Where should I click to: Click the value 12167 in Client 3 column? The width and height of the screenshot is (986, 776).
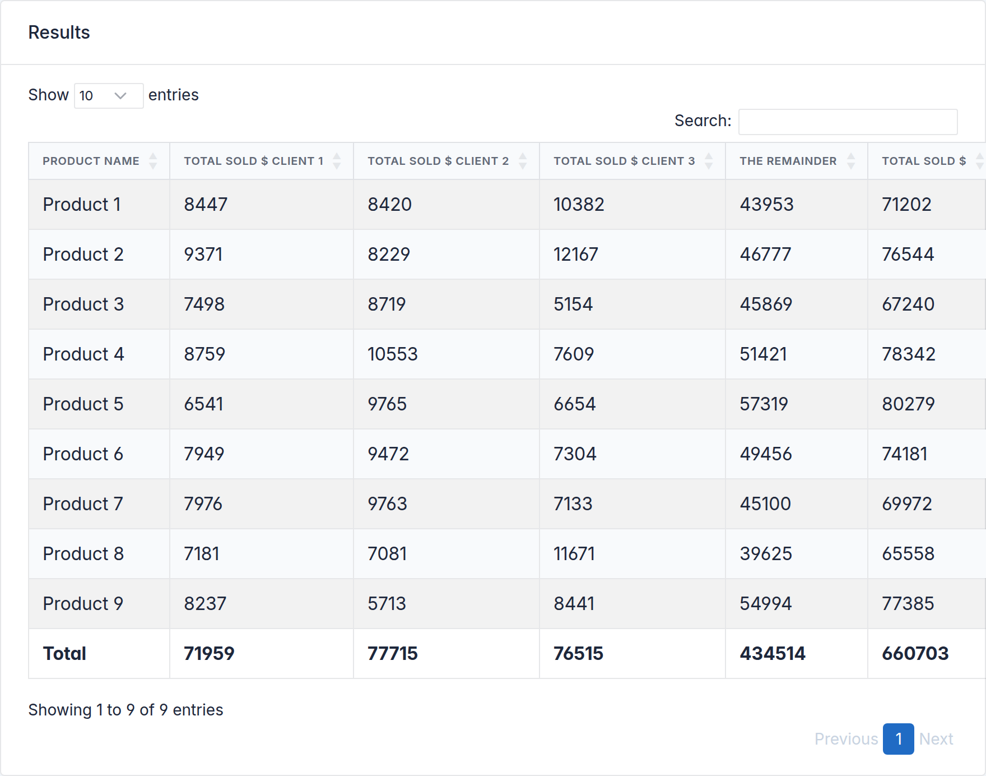point(576,255)
